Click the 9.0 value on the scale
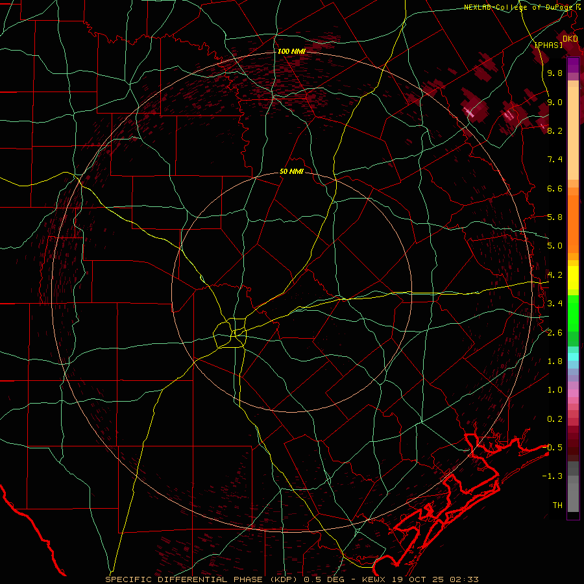 [x=555, y=102]
